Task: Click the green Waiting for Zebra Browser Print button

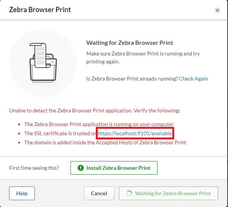Action: [x=168, y=193]
